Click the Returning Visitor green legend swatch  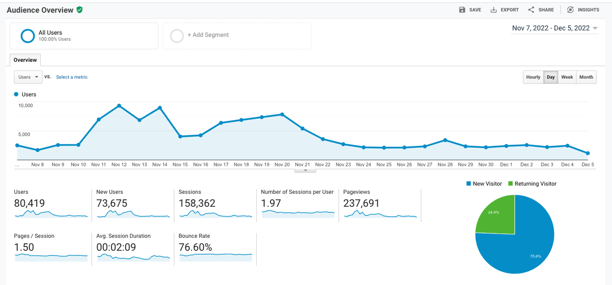coord(510,184)
